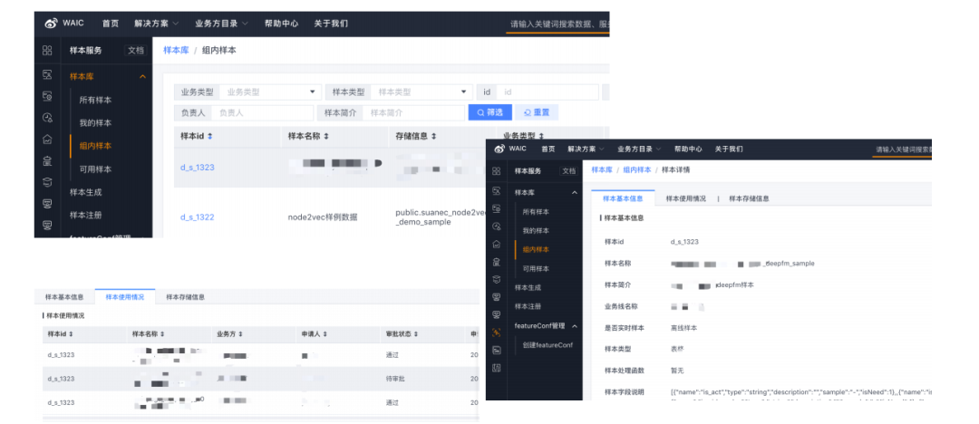The image size is (979, 424).
Task: Select 样本基本信息 tab in the usage panel
Action: tap(64, 297)
